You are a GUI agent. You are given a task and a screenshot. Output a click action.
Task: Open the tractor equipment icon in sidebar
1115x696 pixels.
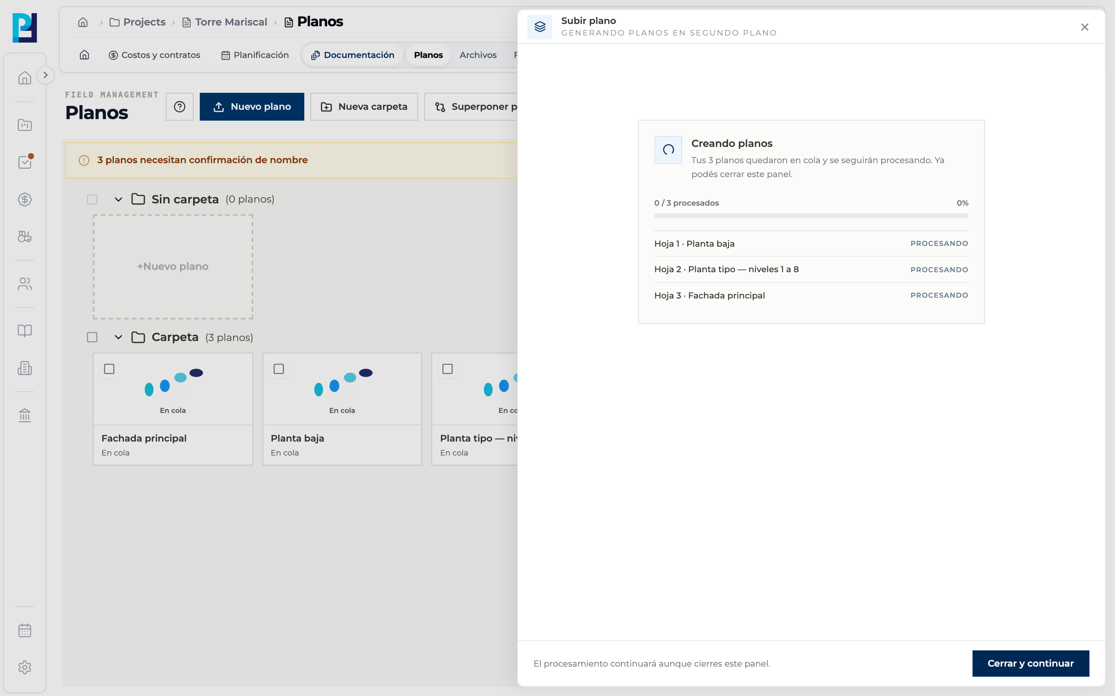[x=24, y=237]
